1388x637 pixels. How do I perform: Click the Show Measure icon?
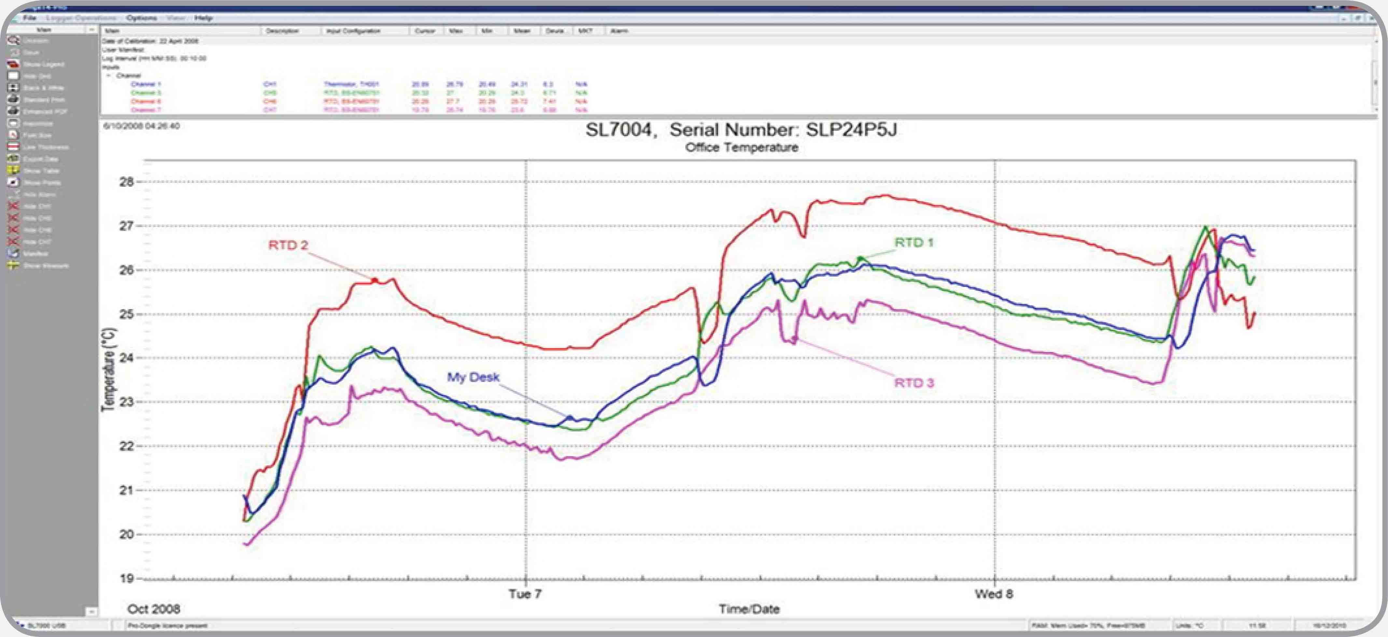point(13,265)
